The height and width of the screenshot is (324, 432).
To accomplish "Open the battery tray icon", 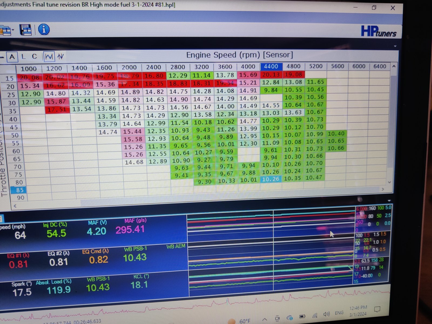I will [x=302, y=316].
